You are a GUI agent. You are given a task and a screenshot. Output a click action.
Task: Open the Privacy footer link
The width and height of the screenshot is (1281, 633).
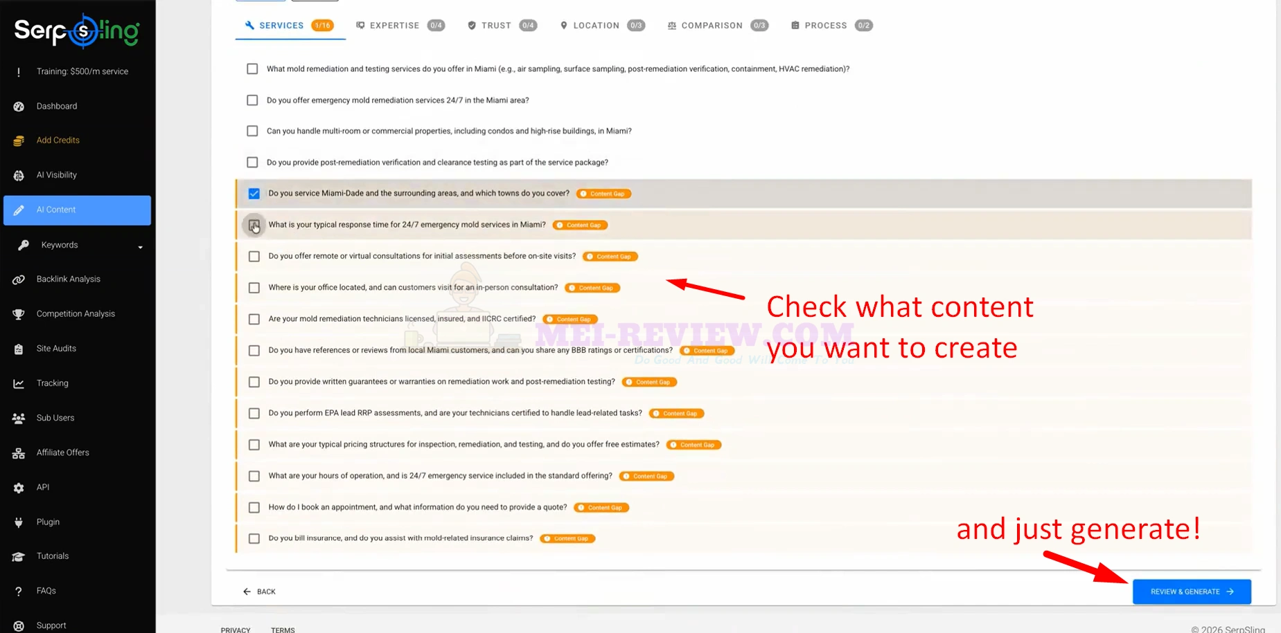[236, 630]
